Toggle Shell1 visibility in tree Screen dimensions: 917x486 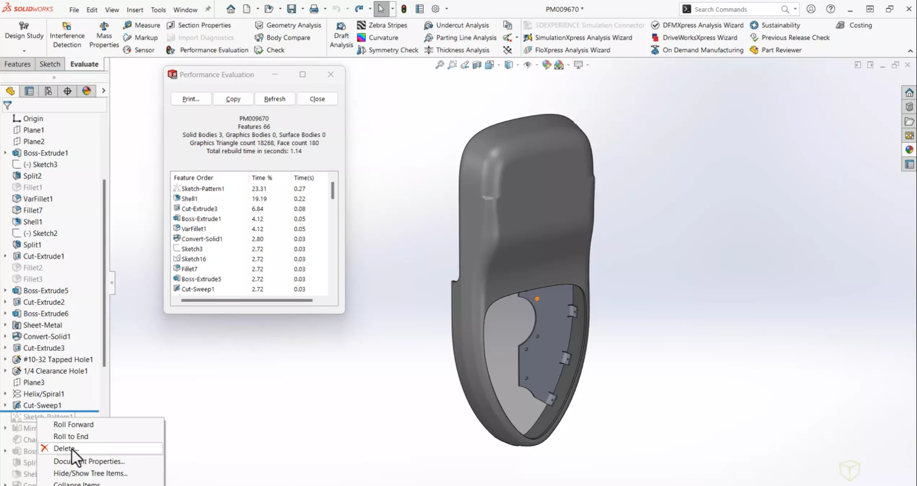tap(5, 221)
